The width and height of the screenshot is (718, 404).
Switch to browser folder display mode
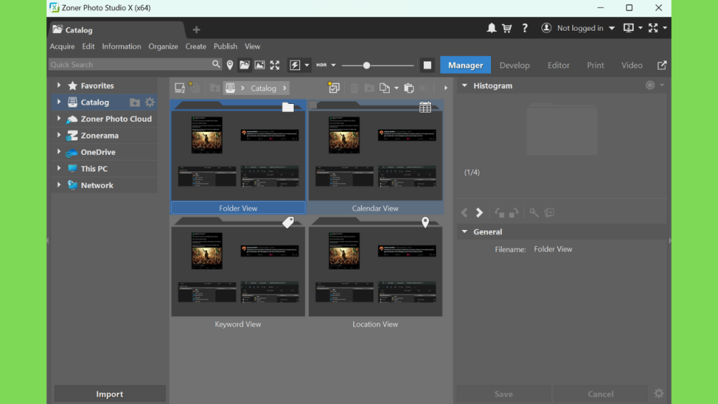[x=245, y=65]
